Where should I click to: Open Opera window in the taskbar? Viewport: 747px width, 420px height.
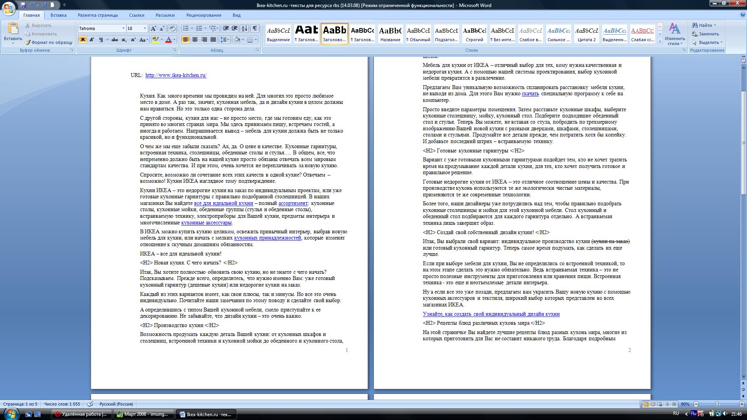(81, 414)
